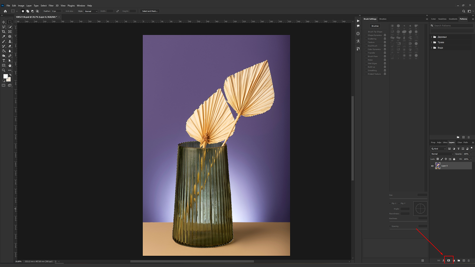This screenshot has height=267, width=475.
Task: Open the Fill 100% dropdown arrow
Action: point(471,159)
